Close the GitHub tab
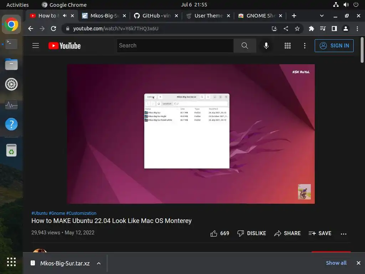This screenshot has height=274, width=365. [176, 16]
